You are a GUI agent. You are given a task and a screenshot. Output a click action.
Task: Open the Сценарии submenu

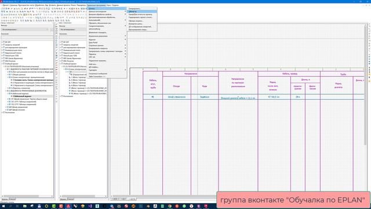pos(107,70)
